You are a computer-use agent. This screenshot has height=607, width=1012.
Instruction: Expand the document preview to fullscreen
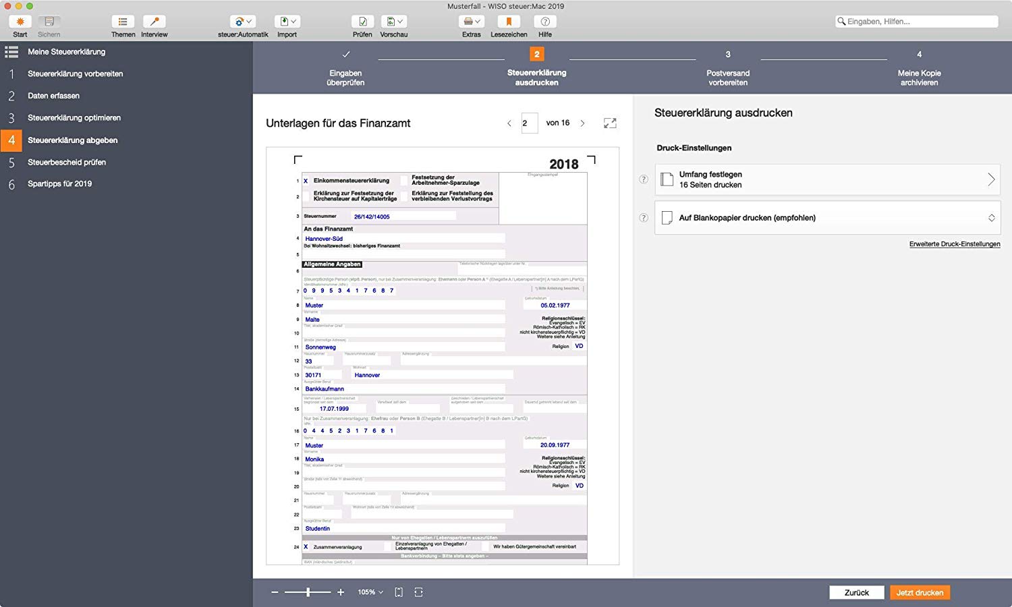[610, 123]
